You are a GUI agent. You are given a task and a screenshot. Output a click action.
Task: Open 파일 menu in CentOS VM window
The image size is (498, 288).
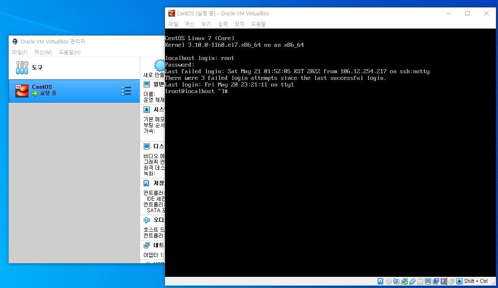[x=173, y=24]
